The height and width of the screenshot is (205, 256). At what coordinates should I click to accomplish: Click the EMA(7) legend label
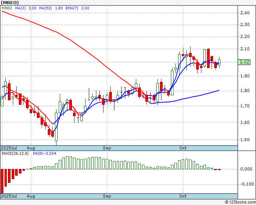click(72, 8)
